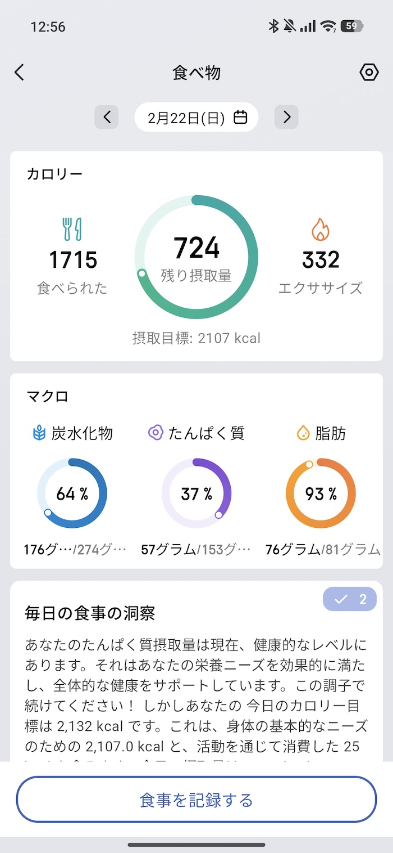Tap the checkmark badge showing 2 insights

tap(349, 599)
